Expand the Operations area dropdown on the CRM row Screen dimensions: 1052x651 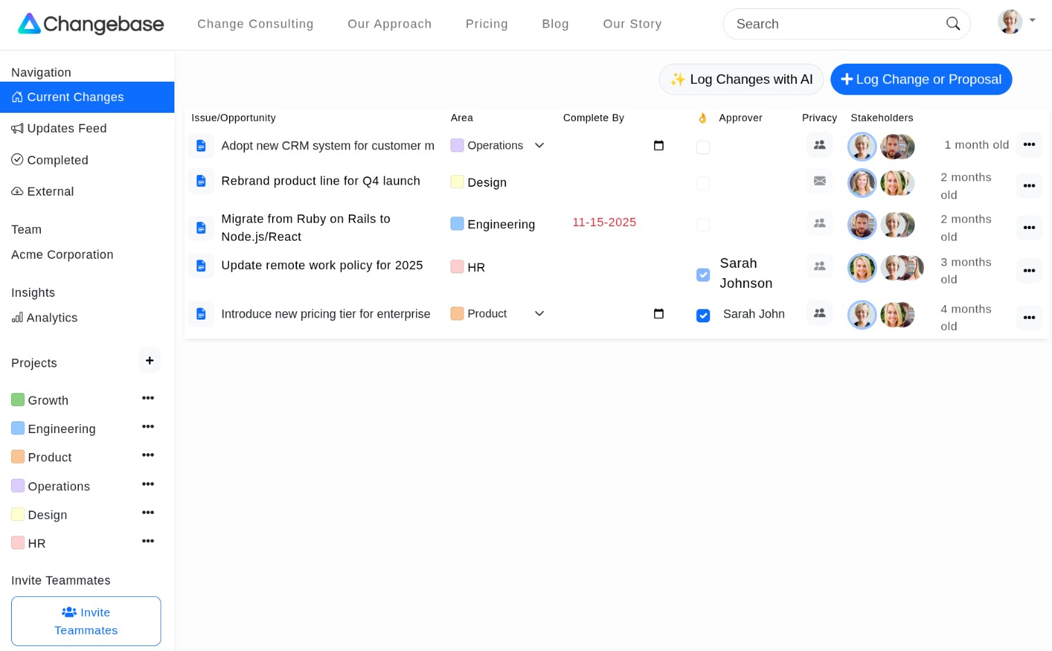[539, 145]
